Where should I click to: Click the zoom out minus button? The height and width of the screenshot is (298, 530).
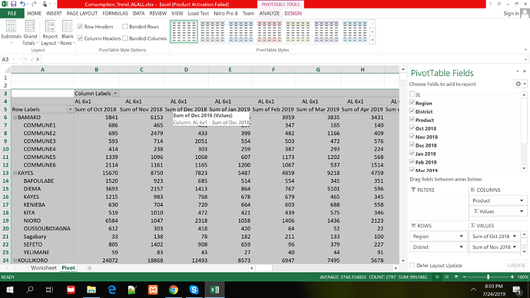[465, 276]
